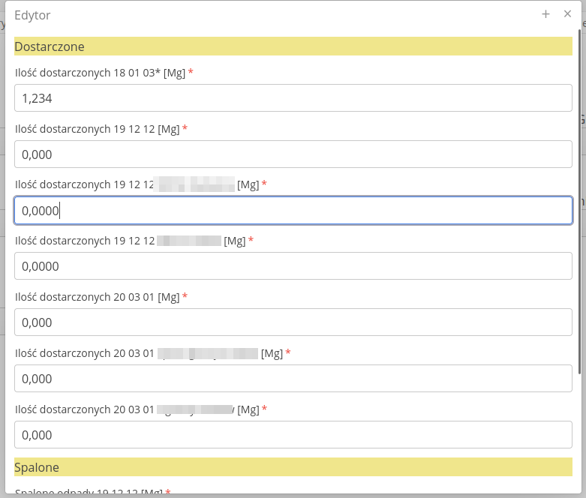Click the Edytor dialog title text

click(33, 15)
